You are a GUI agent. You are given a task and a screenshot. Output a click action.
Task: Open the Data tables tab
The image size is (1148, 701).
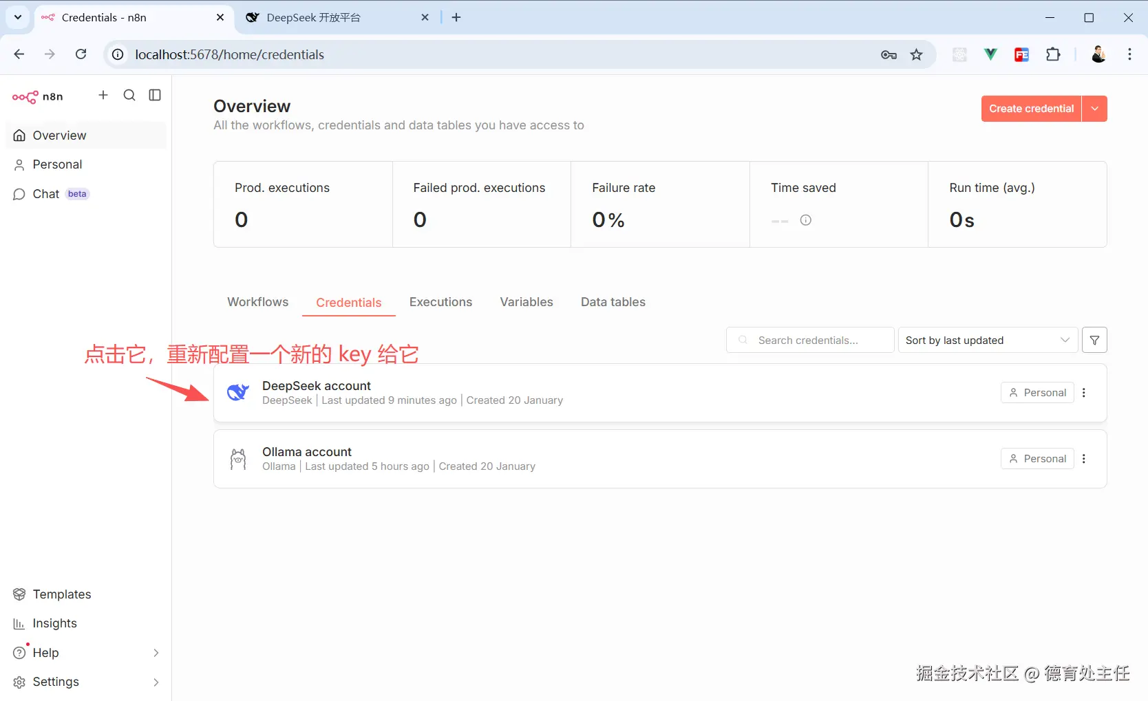(613, 302)
